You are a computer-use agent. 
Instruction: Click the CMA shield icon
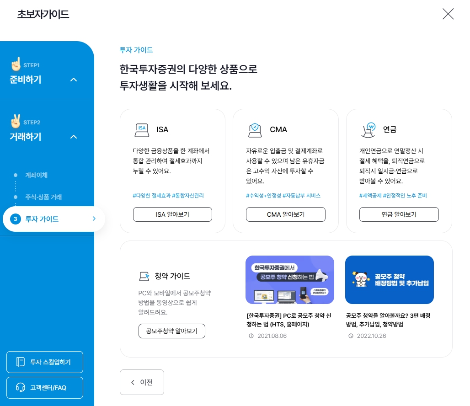point(255,130)
